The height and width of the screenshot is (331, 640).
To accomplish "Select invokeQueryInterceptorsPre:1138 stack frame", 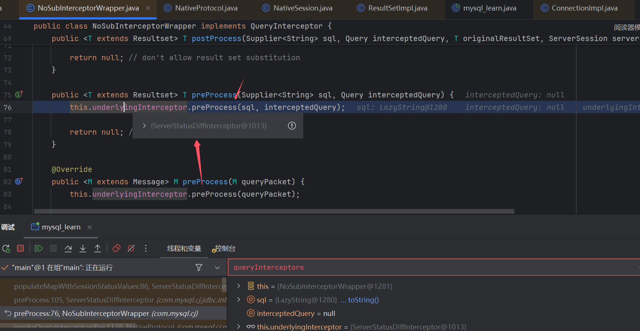I will [x=113, y=326].
